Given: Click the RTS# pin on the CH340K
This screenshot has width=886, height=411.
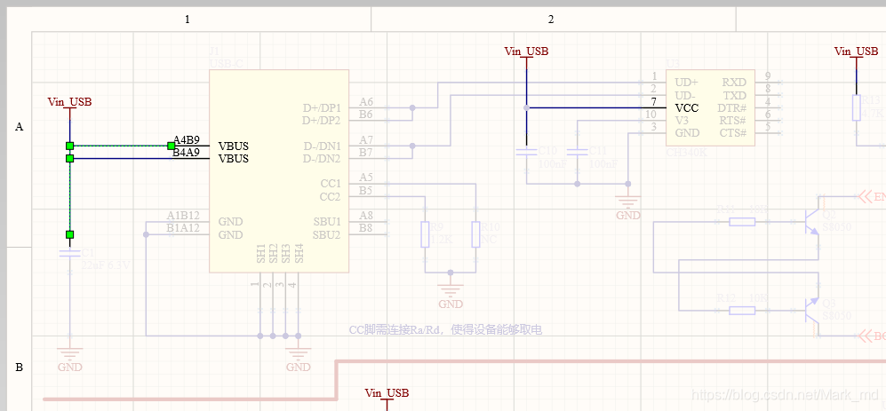Looking at the screenshot, I should click(732, 120).
